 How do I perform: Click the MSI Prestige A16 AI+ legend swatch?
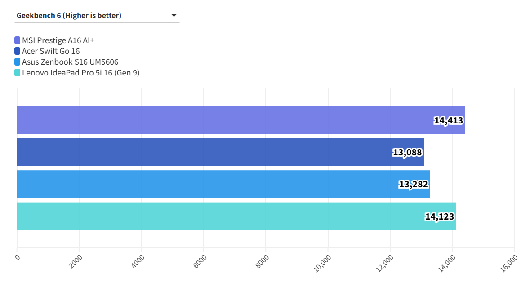pyautogui.click(x=17, y=40)
